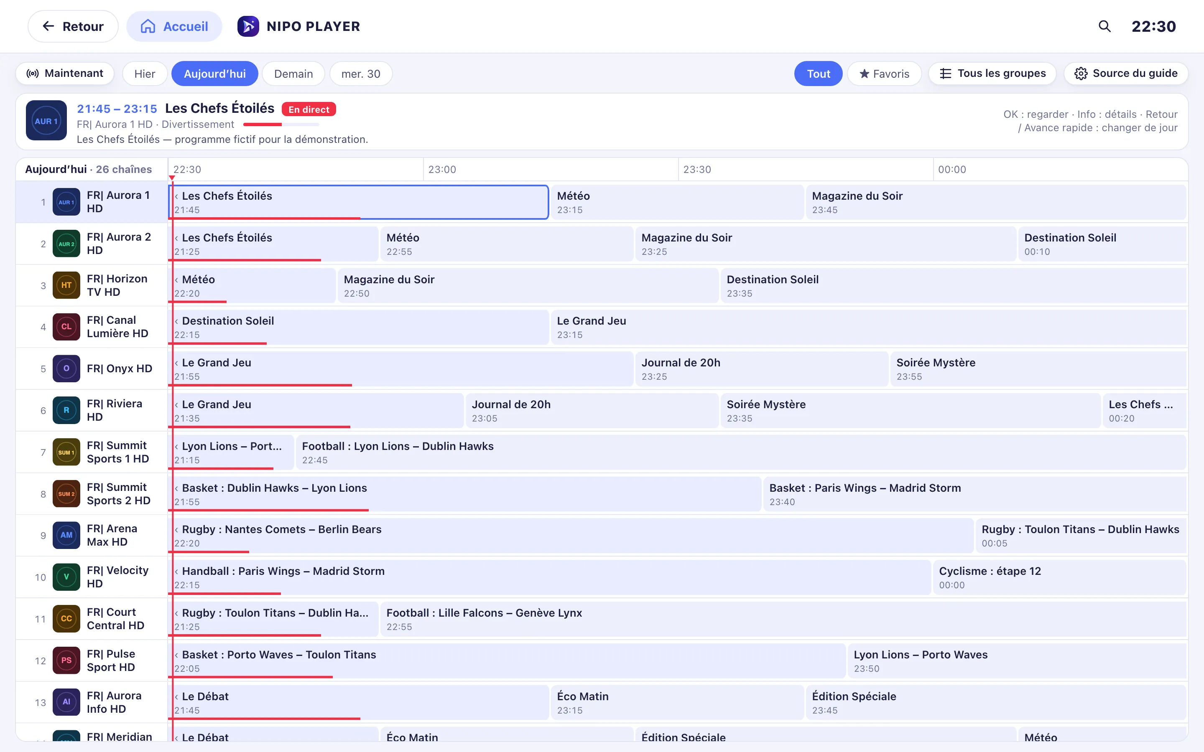Screen dimensions: 1204x752
Task: Select Soirée Mystère at 23:55 on Onyx
Action: coord(1039,369)
